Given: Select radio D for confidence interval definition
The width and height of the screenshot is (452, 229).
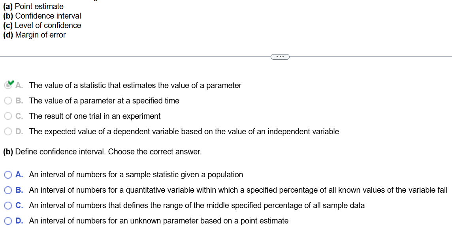Looking at the screenshot, I should tap(8, 221).
